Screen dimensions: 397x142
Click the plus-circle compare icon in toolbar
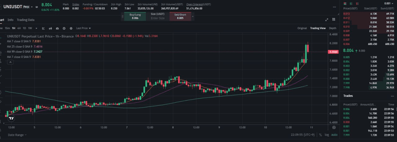click(64, 28)
